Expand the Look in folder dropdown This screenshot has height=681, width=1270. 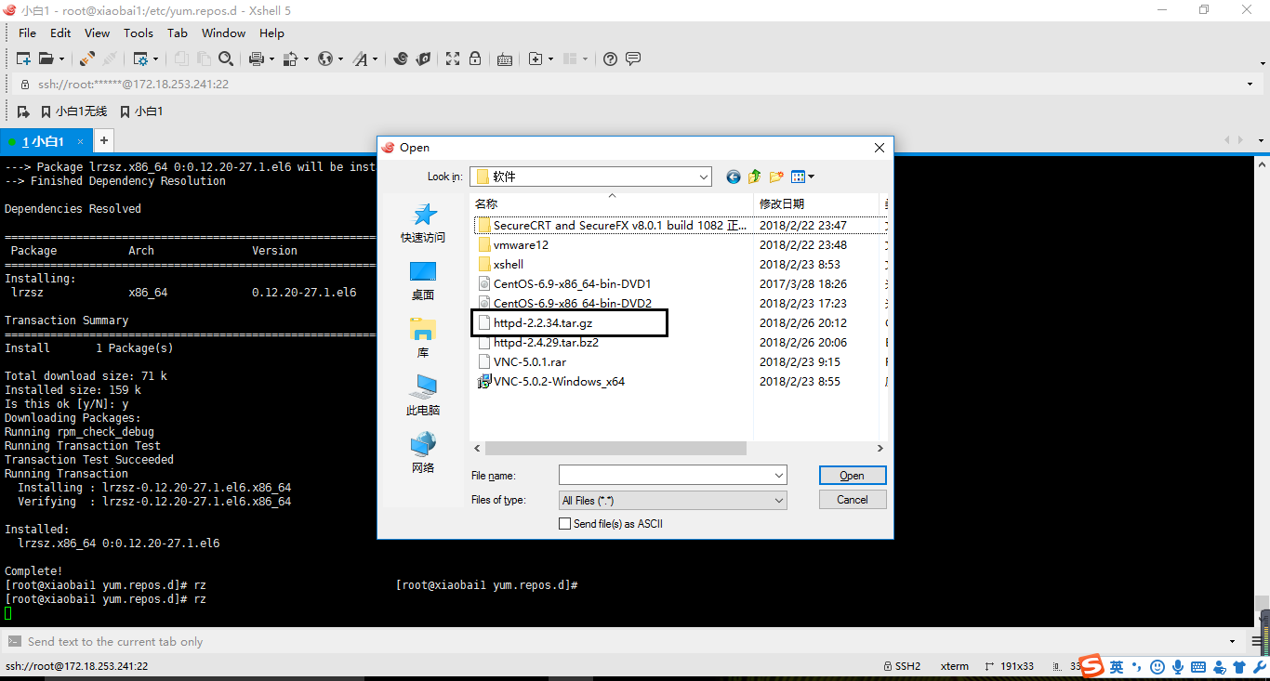click(x=703, y=177)
